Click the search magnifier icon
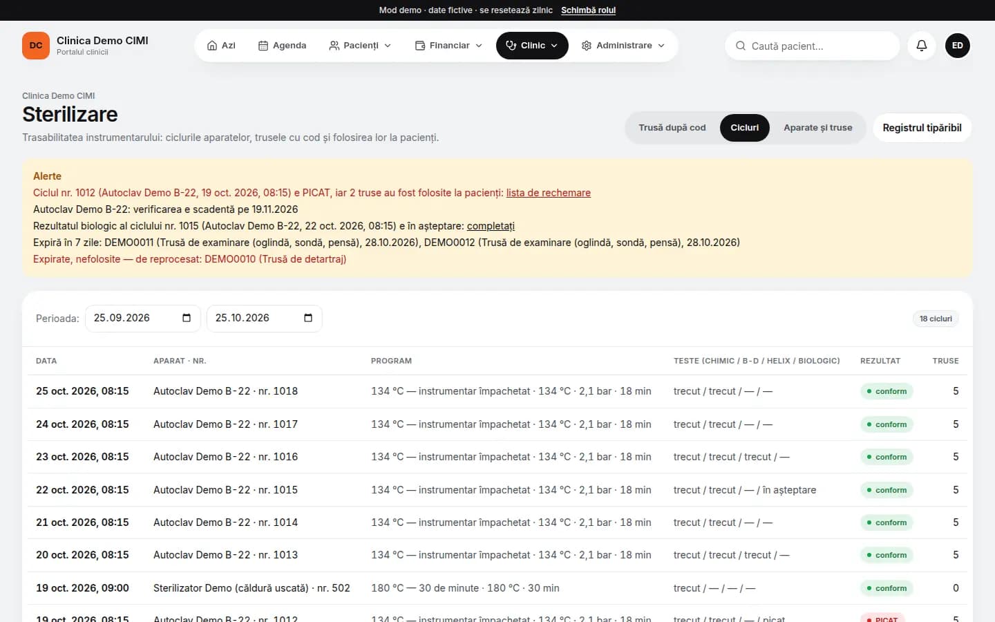995x622 pixels. click(x=741, y=46)
